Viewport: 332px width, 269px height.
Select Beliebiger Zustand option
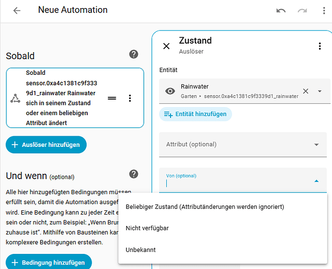click(204, 207)
